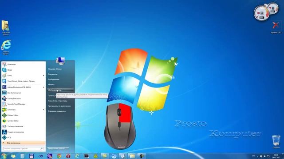Launch Symbol Editor from Start menu

(x=23, y=121)
